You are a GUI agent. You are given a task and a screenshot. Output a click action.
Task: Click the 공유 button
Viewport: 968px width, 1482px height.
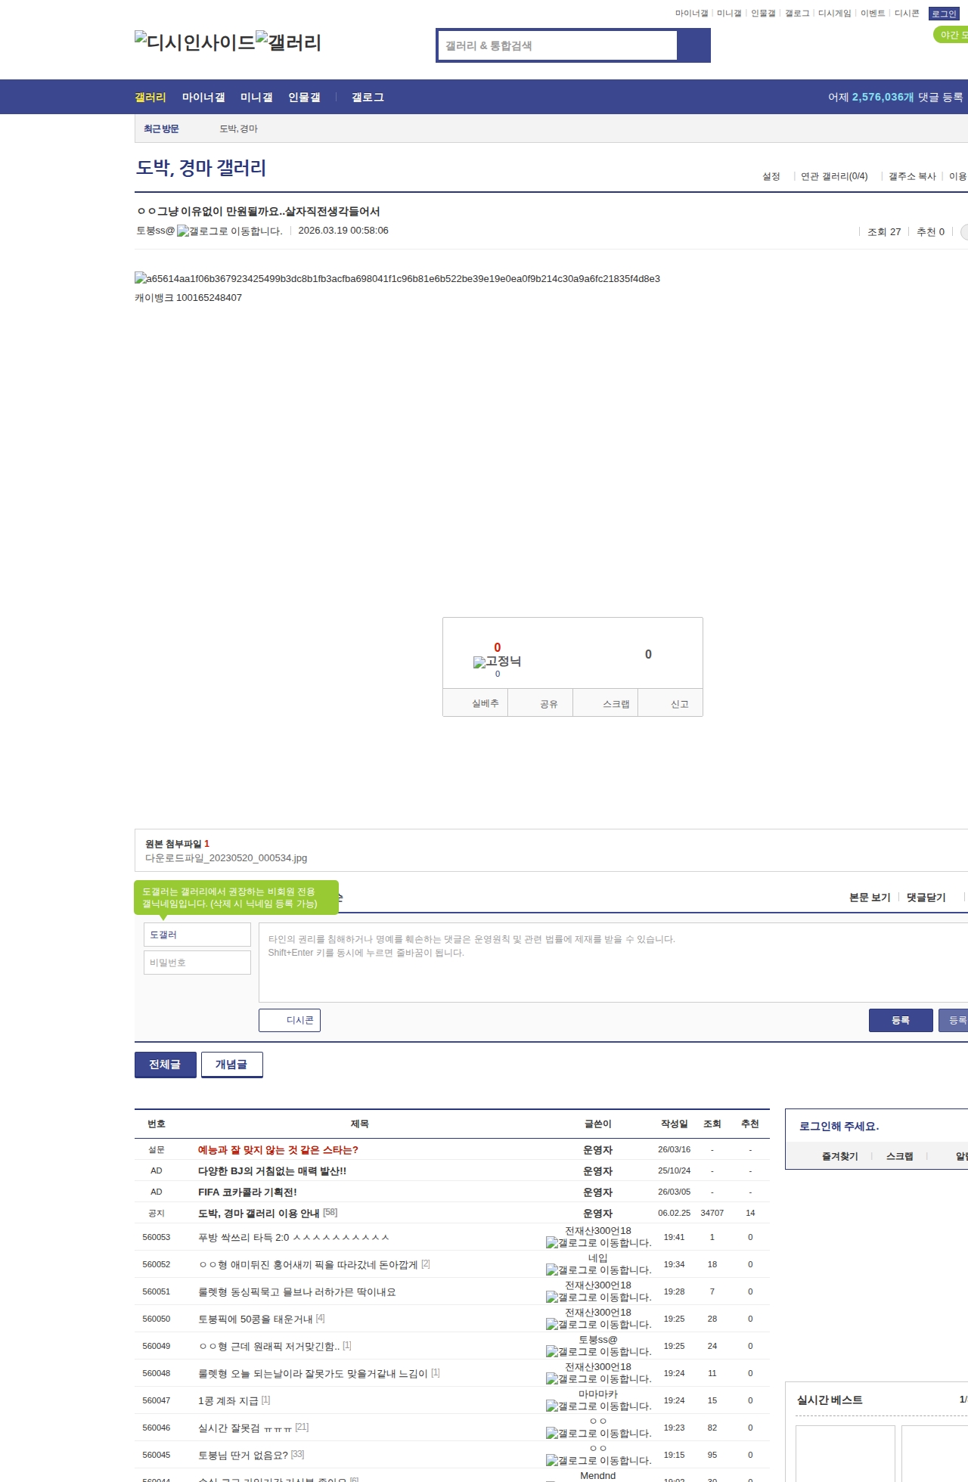click(541, 703)
